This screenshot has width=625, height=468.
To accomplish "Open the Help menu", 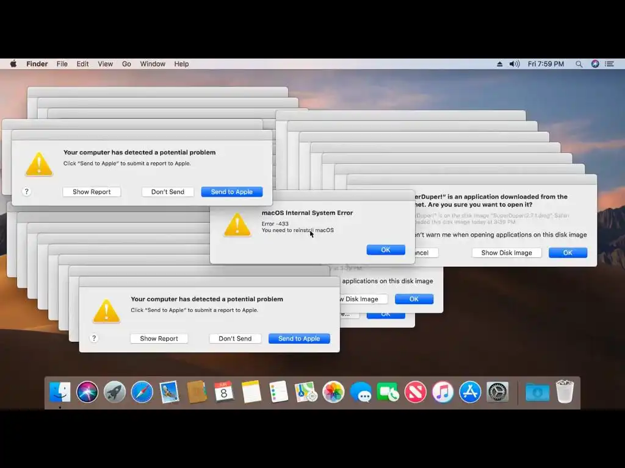I will point(181,64).
